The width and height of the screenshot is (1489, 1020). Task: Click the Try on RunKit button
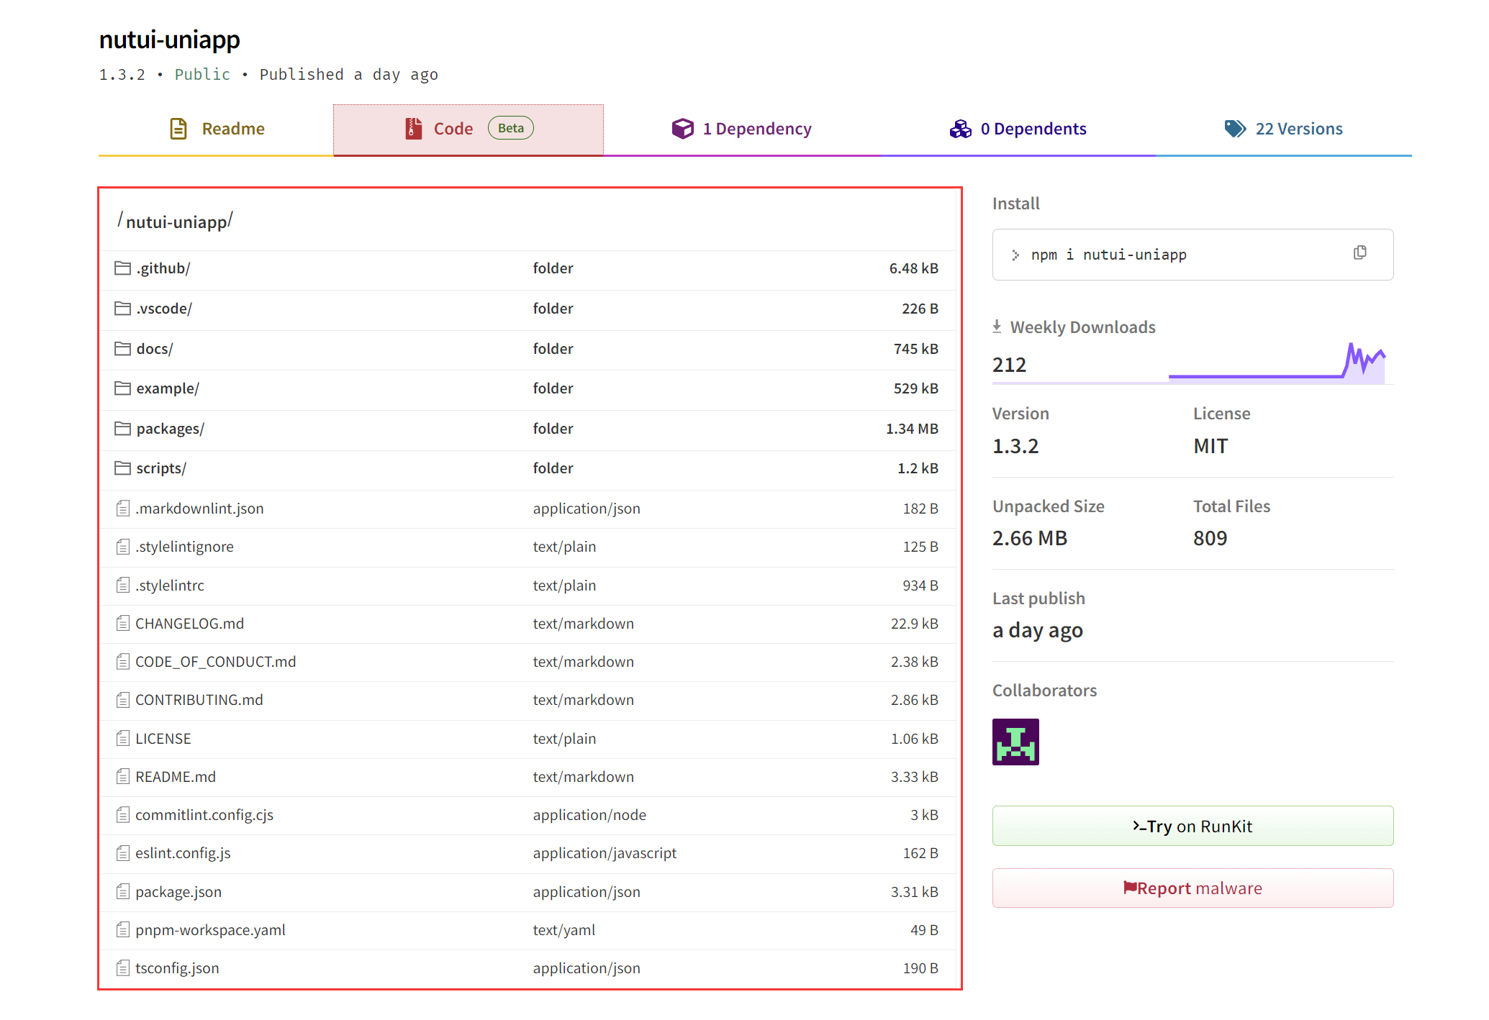click(1192, 826)
